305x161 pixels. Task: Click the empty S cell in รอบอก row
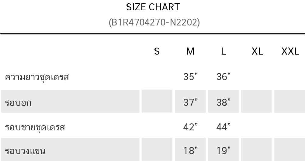[157, 101]
